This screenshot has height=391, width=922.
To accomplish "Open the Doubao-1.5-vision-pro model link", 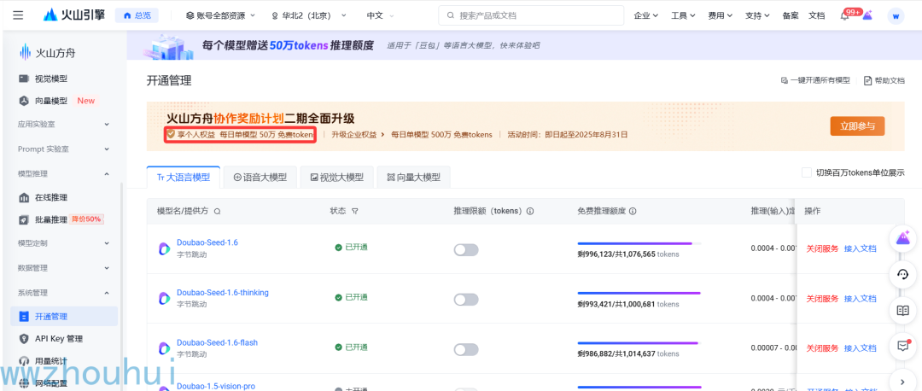I will point(216,386).
